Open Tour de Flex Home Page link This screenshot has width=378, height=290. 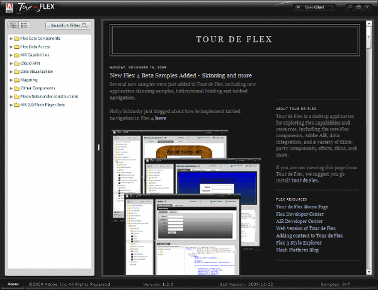pos(302,207)
